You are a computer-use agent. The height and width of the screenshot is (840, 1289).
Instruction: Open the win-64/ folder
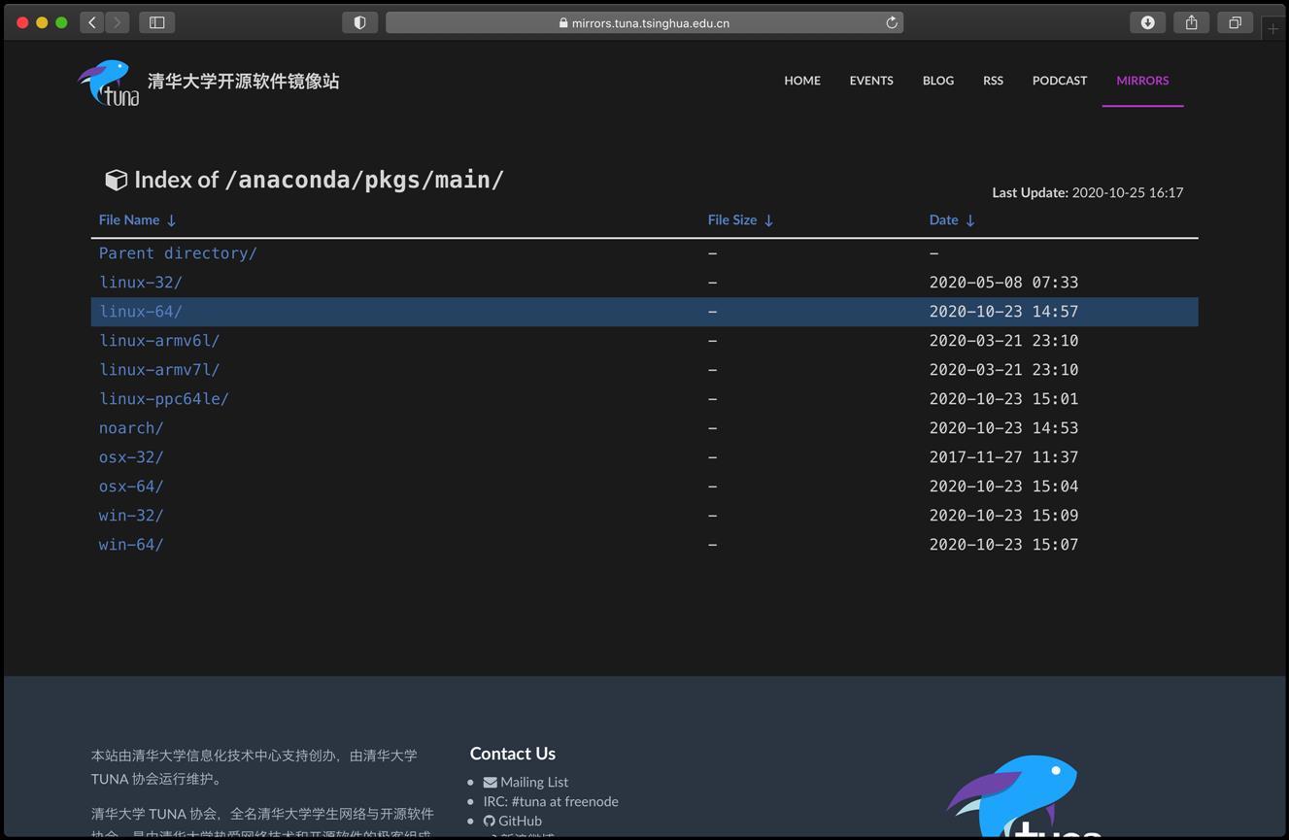(131, 545)
